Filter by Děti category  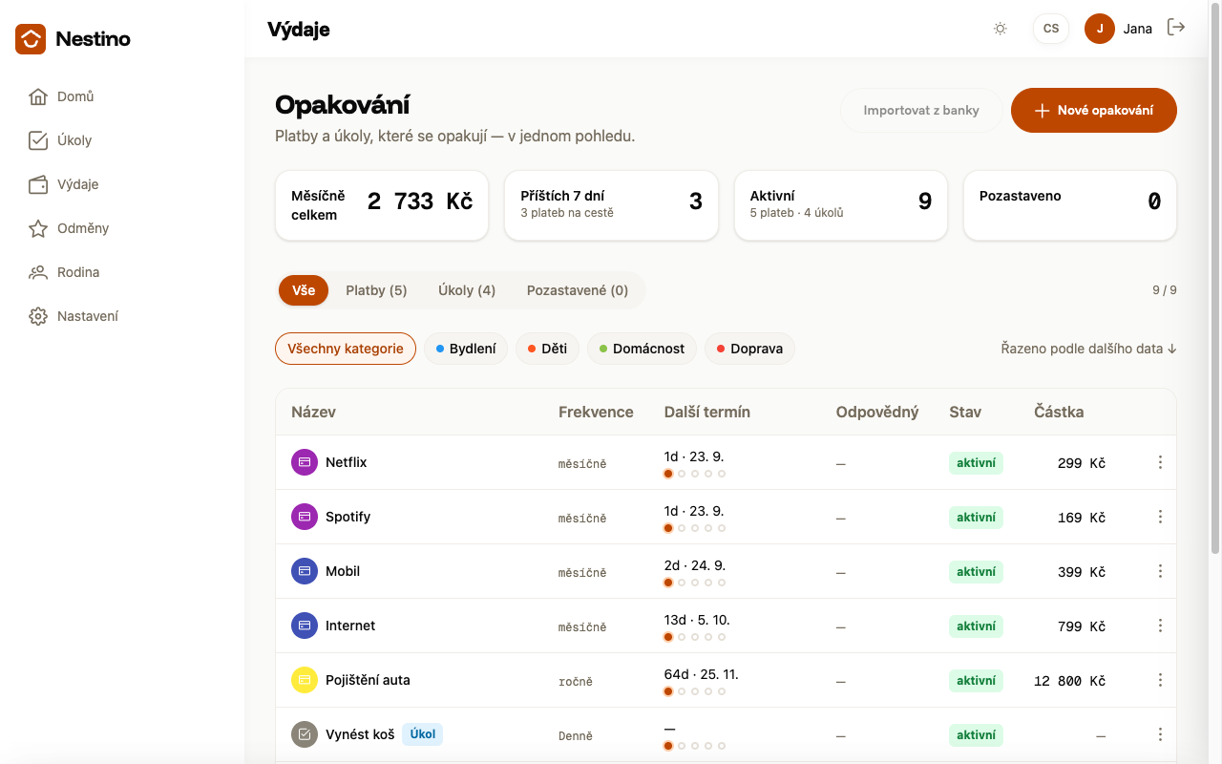pyautogui.click(x=548, y=349)
